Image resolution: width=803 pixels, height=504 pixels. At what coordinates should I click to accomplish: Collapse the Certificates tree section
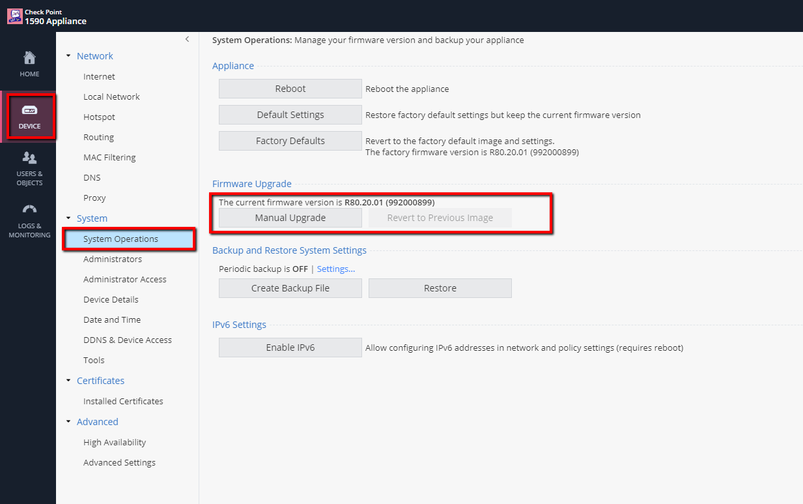pos(68,380)
